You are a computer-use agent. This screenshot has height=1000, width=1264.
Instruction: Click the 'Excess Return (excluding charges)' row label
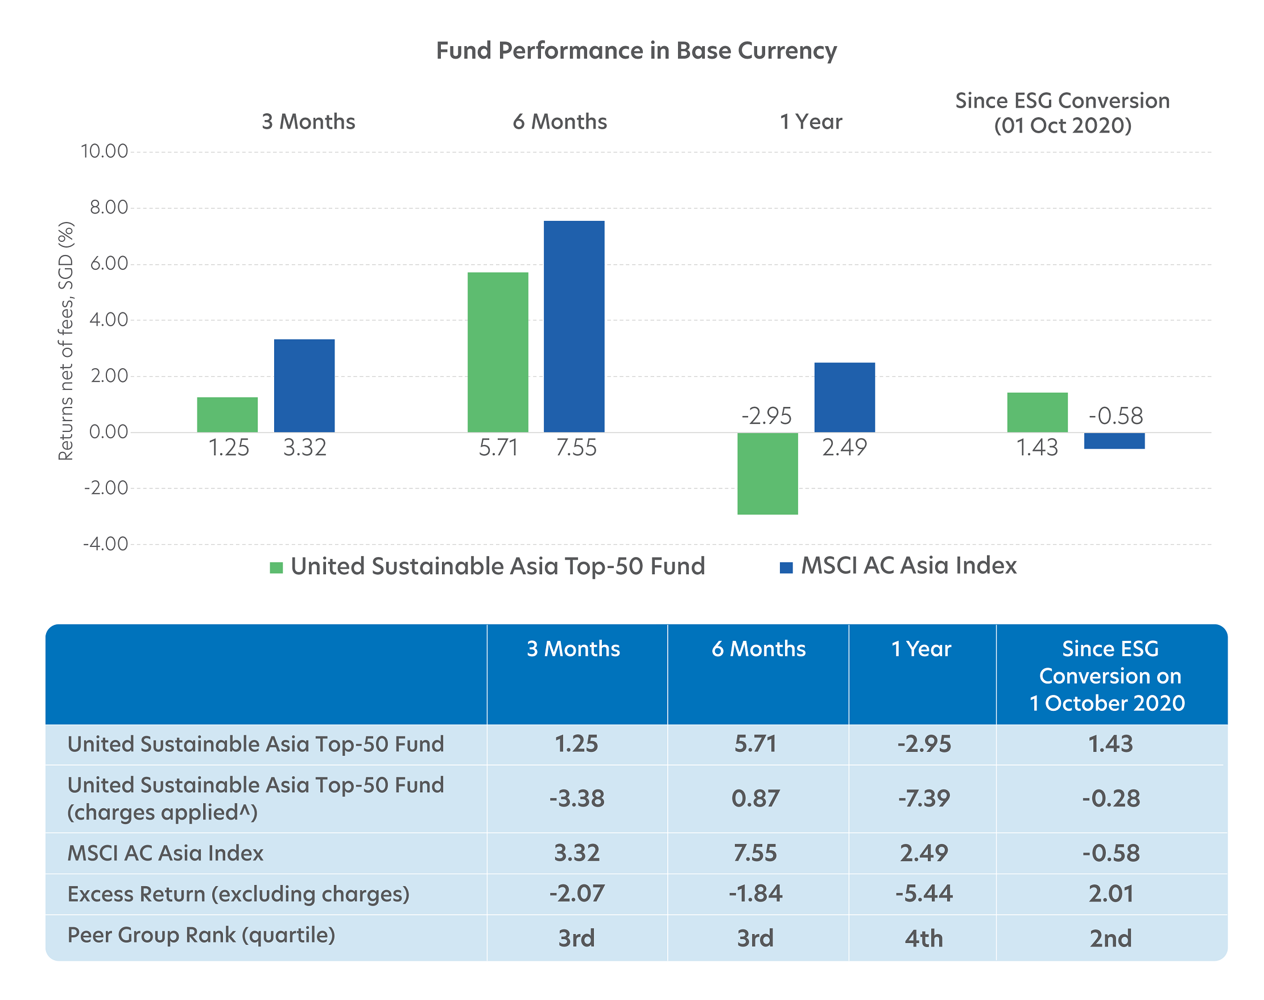click(239, 895)
